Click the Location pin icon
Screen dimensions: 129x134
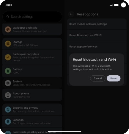(x=8, y=121)
